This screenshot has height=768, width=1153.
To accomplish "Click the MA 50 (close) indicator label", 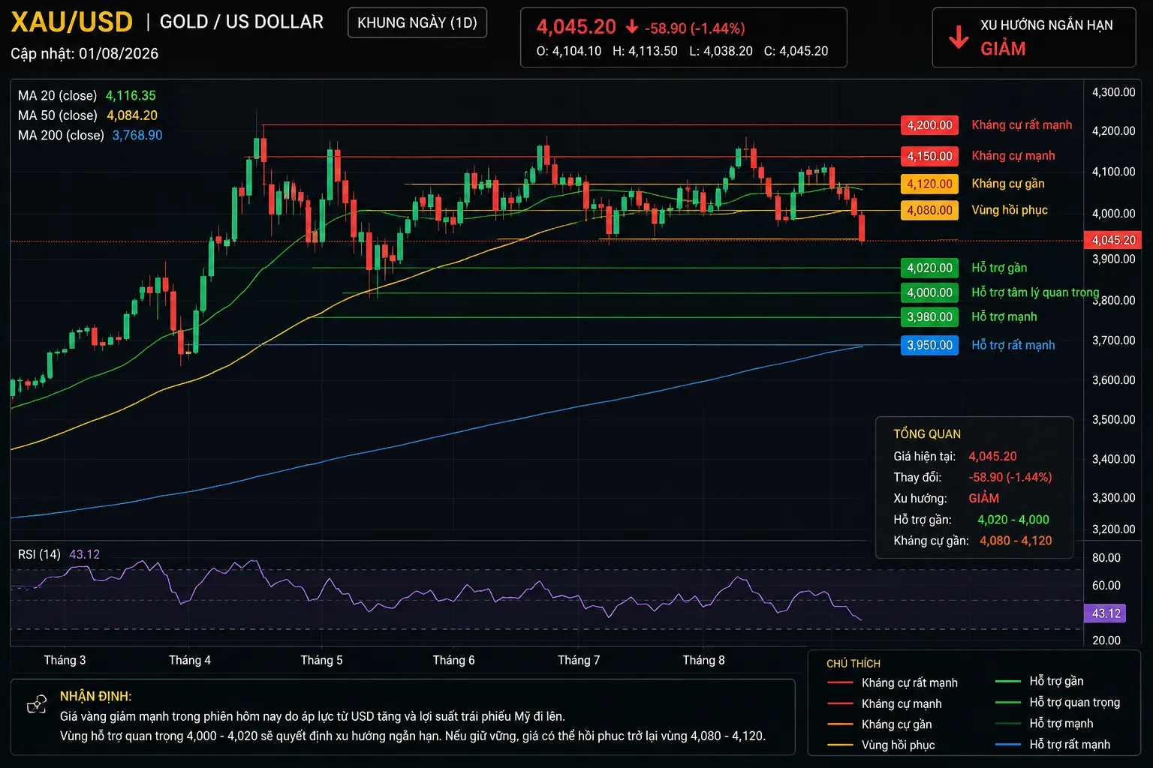I will (x=58, y=115).
